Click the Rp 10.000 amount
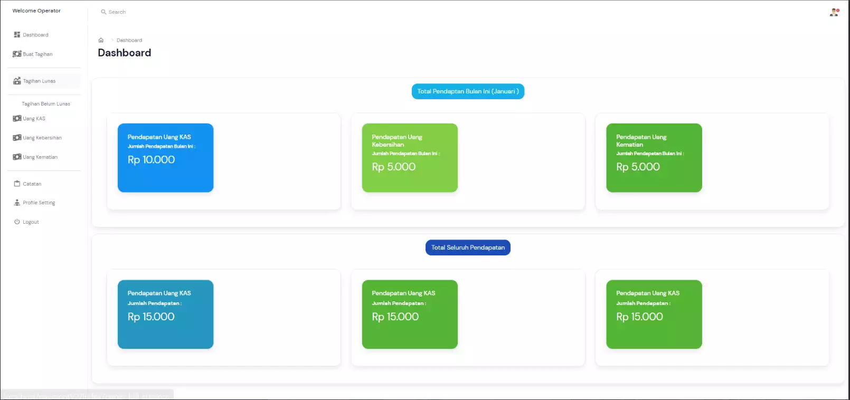This screenshot has height=400, width=850. click(151, 160)
